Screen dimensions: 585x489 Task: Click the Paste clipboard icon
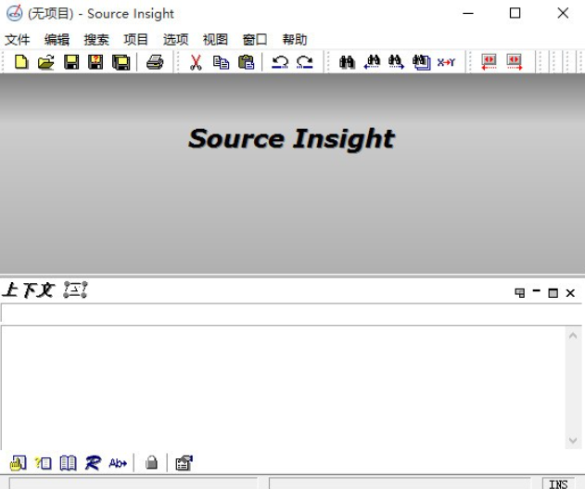246,62
